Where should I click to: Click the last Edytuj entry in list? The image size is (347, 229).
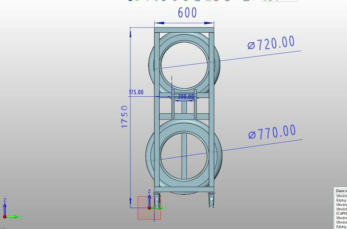click(x=341, y=226)
